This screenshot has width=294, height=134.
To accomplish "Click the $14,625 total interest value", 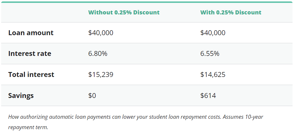I will click(213, 75).
